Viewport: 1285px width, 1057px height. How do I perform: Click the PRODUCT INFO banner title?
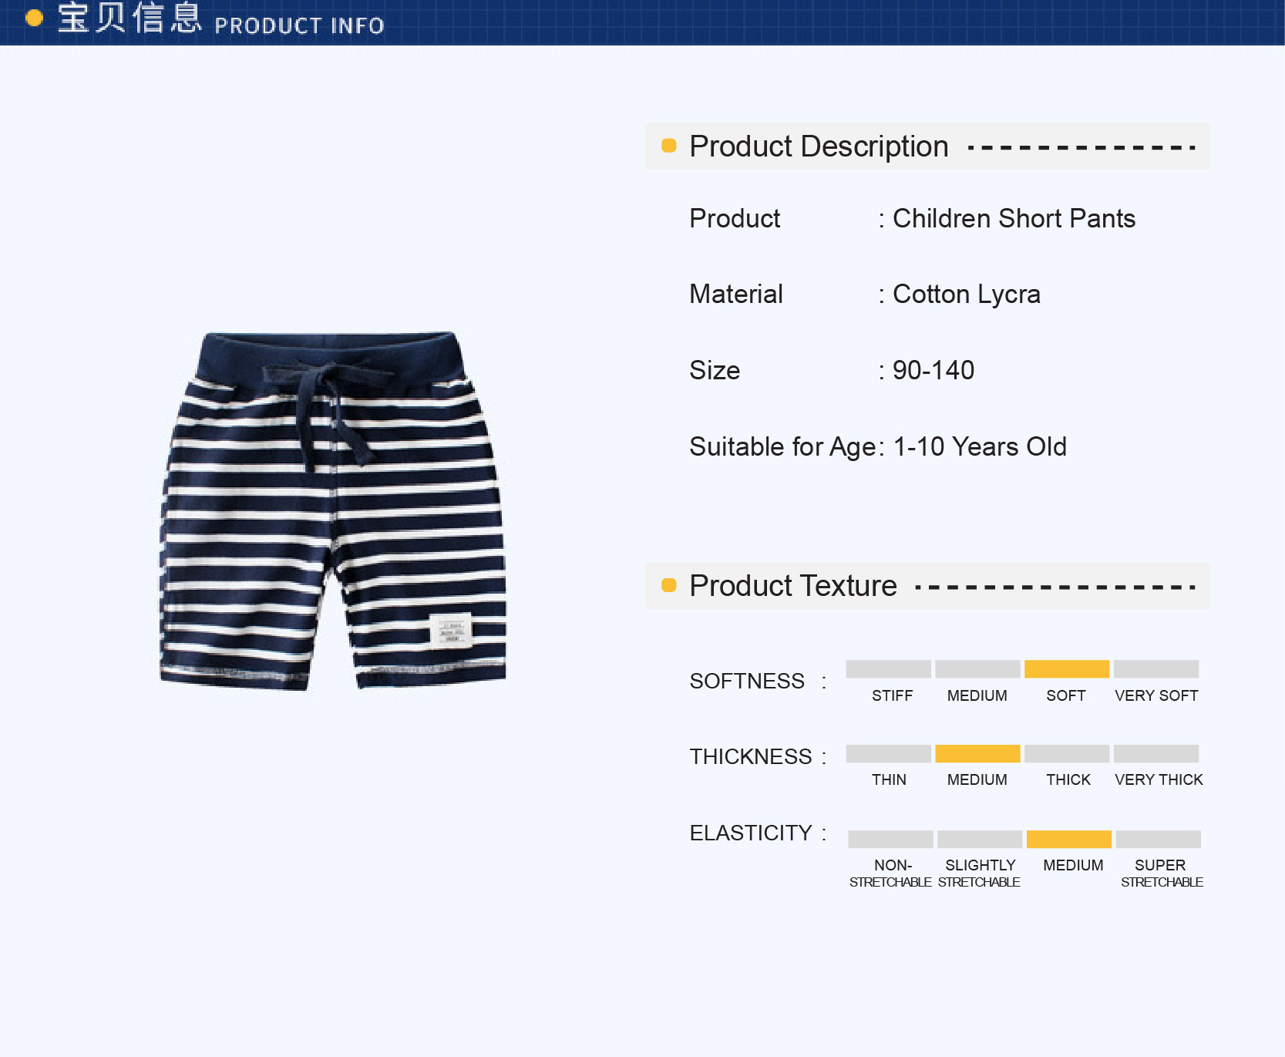[x=299, y=25]
